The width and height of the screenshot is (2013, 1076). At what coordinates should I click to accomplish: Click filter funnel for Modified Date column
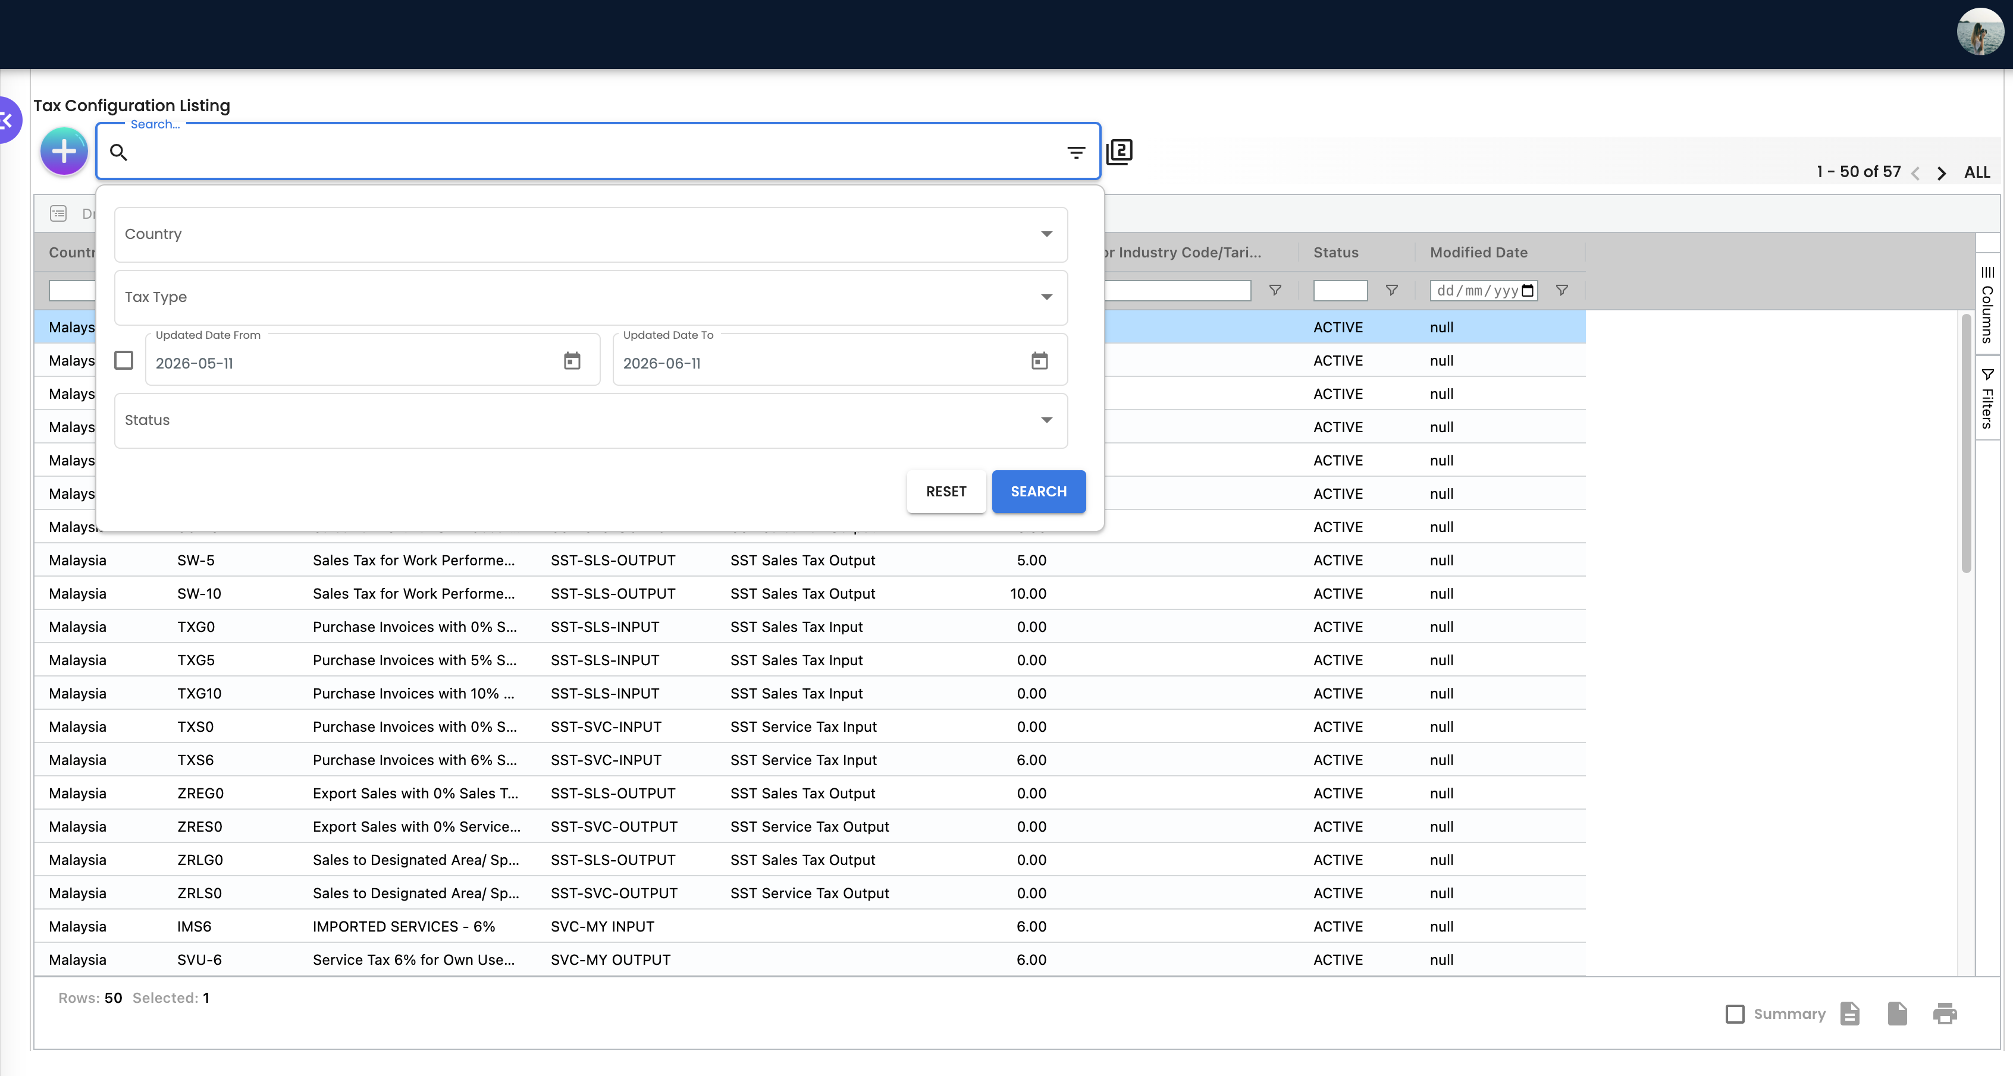tap(1562, 291)
